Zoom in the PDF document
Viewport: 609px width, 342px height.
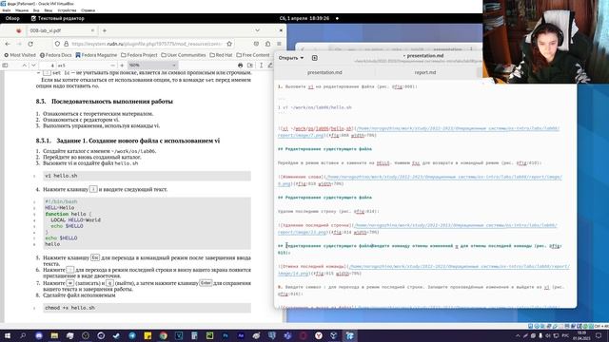pos(122,66)
